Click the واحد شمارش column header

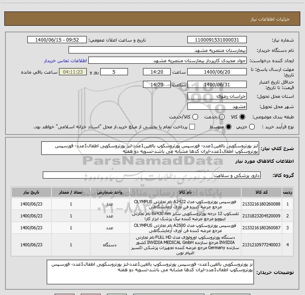[110, 192]
